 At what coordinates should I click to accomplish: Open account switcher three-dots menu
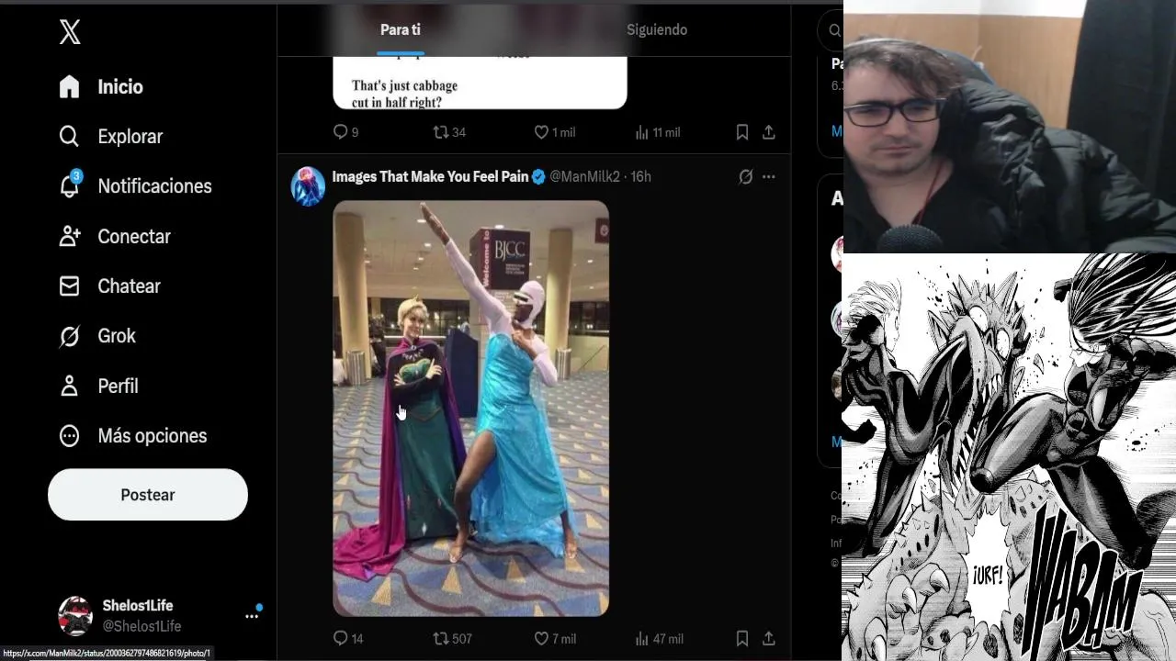(252, 617)
